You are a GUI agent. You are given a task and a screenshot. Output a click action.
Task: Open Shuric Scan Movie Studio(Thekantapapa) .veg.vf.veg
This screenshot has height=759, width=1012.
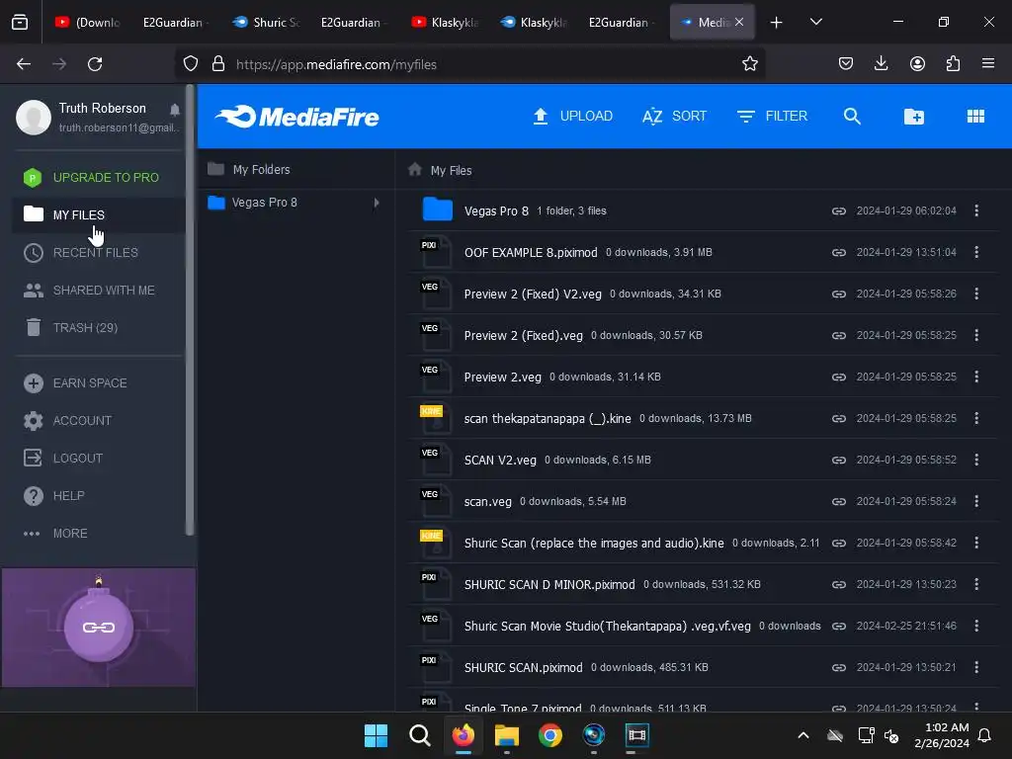click(608, 626)
